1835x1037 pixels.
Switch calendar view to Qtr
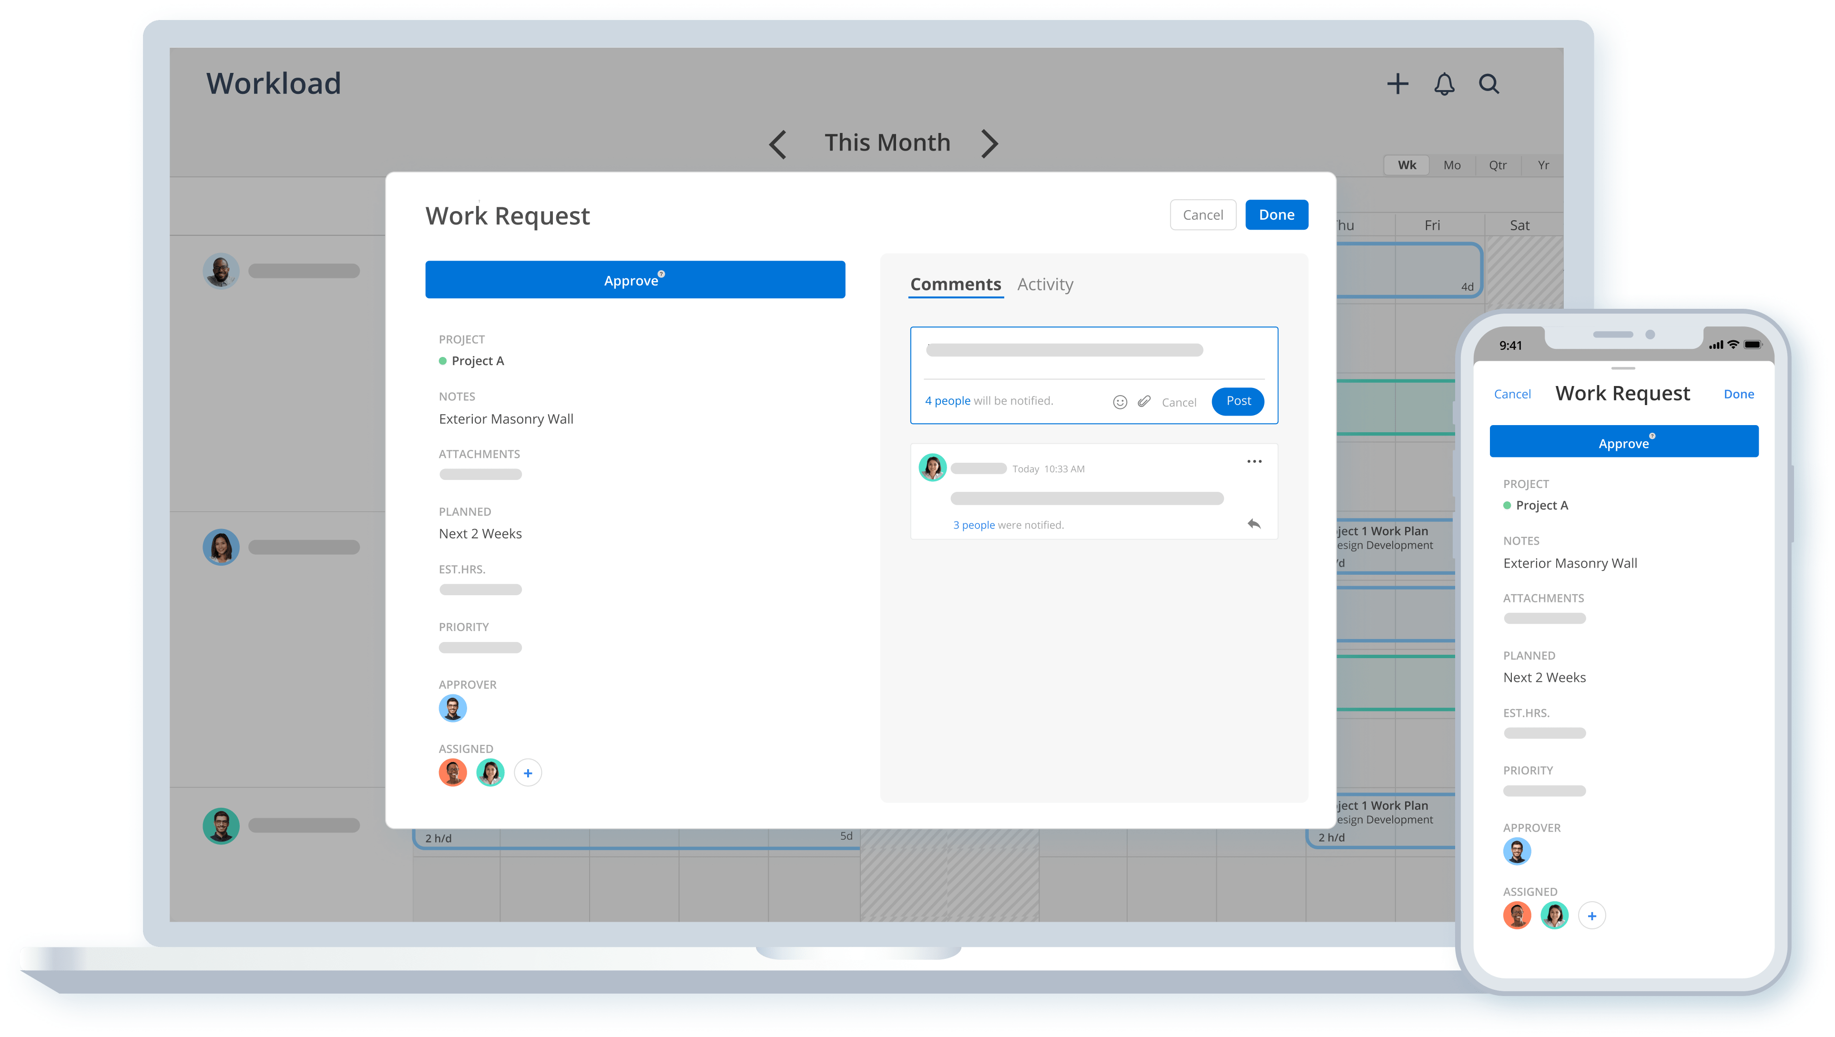(1498, 165)
